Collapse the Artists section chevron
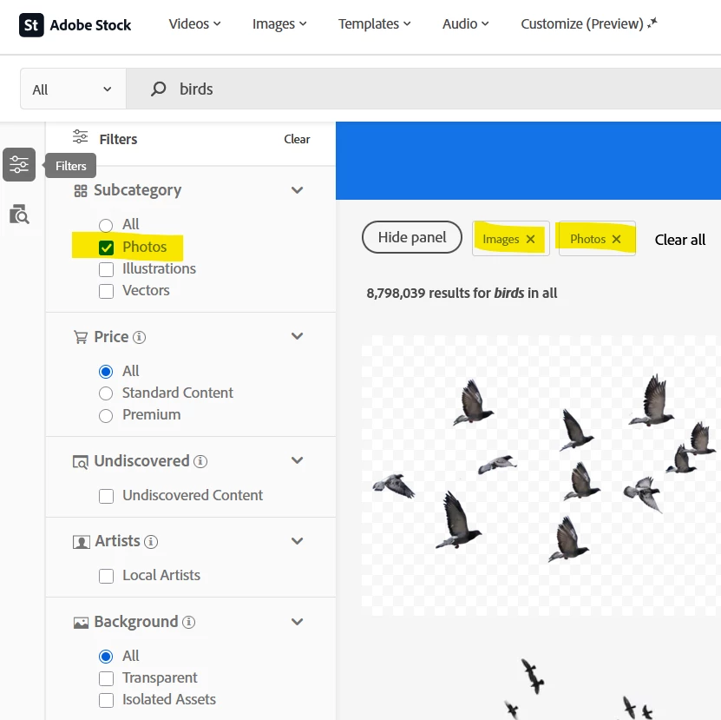Image resolution: width=721 pixels, height=720 pixels. click(x=297, y=541)
